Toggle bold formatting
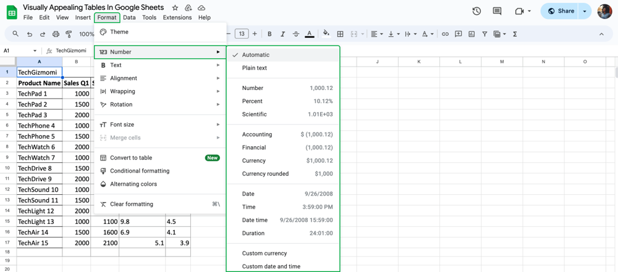This screenshot has width=618, height=272. click(269, 34)
